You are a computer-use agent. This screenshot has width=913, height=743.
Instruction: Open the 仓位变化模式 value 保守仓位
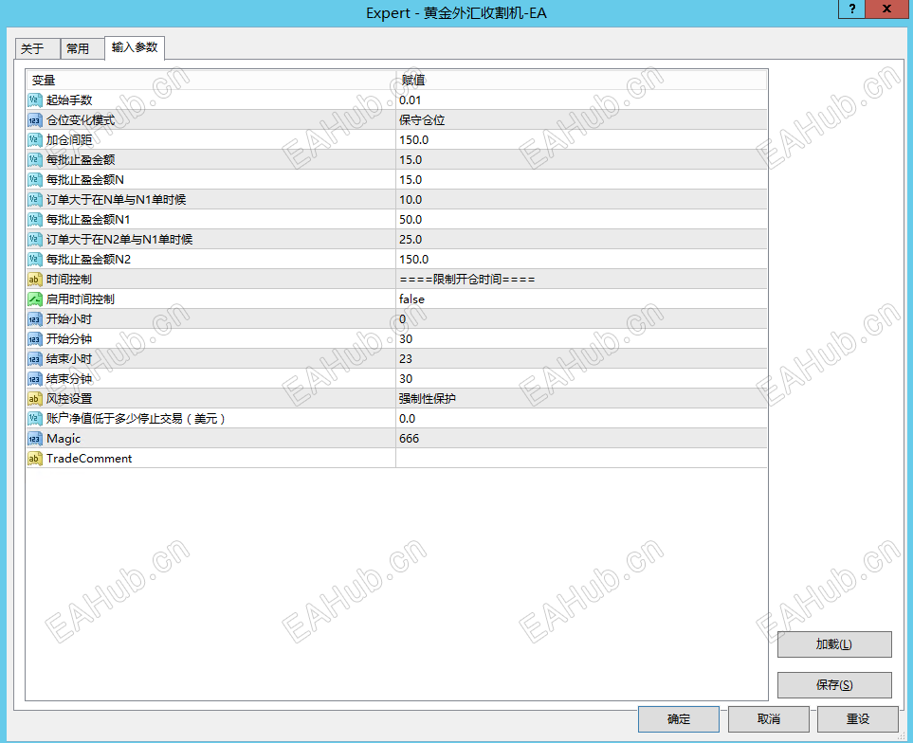click(581, 119)
